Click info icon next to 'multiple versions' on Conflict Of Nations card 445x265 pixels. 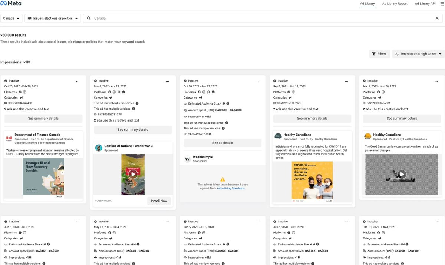pos(133,109)
